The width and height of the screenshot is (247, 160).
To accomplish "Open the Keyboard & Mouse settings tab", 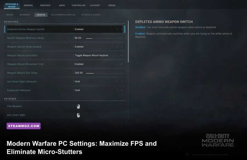I will 12,5.
